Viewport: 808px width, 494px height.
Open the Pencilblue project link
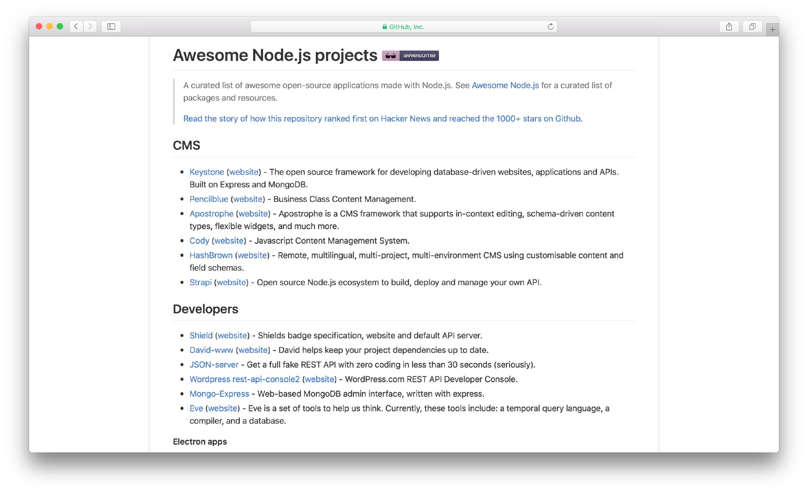[x=209, y=199]
